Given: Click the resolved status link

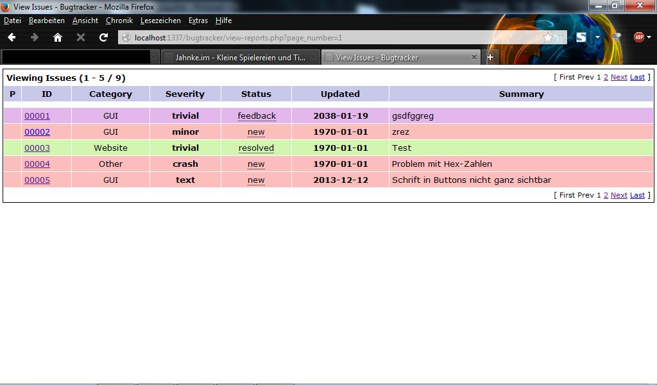Looking at the screenshot, I should [255, 148].
